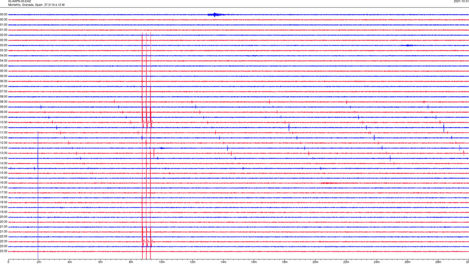Click the 22:00 time label
This screenshot has height=264, width=469.
(3, 237)
